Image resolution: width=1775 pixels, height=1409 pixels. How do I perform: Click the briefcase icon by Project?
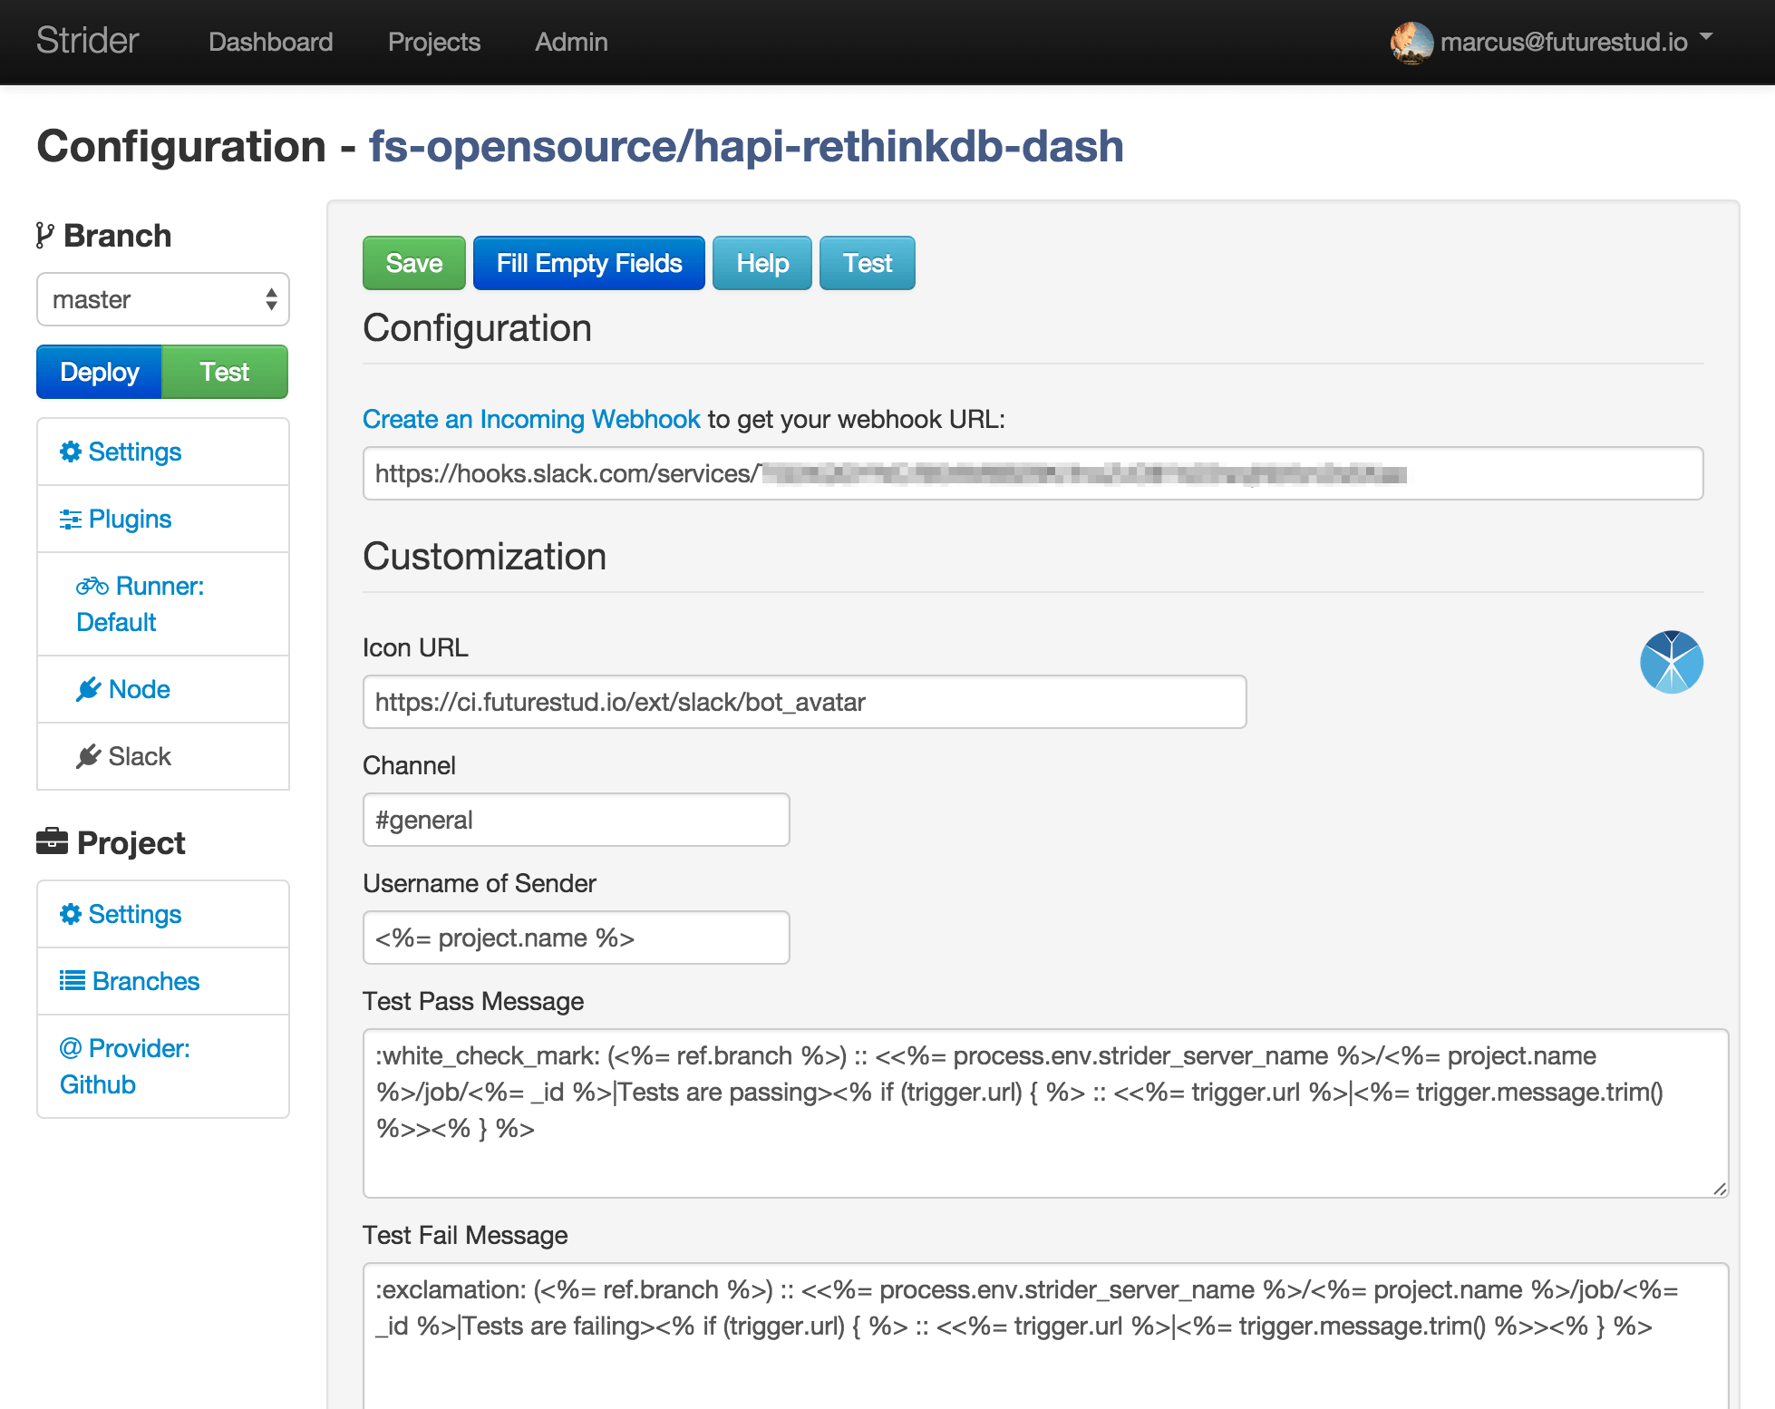pyautogui.click(x=52, y=842)
